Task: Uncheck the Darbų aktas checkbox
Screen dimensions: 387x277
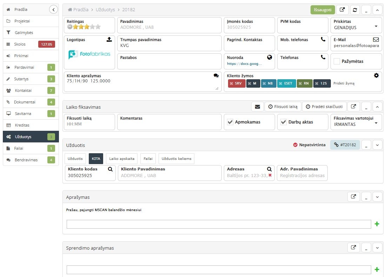Action: [x=284, y=122]
